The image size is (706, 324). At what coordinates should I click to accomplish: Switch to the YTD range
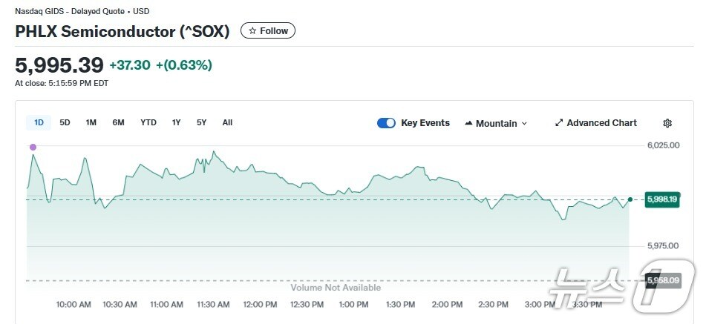148,122
